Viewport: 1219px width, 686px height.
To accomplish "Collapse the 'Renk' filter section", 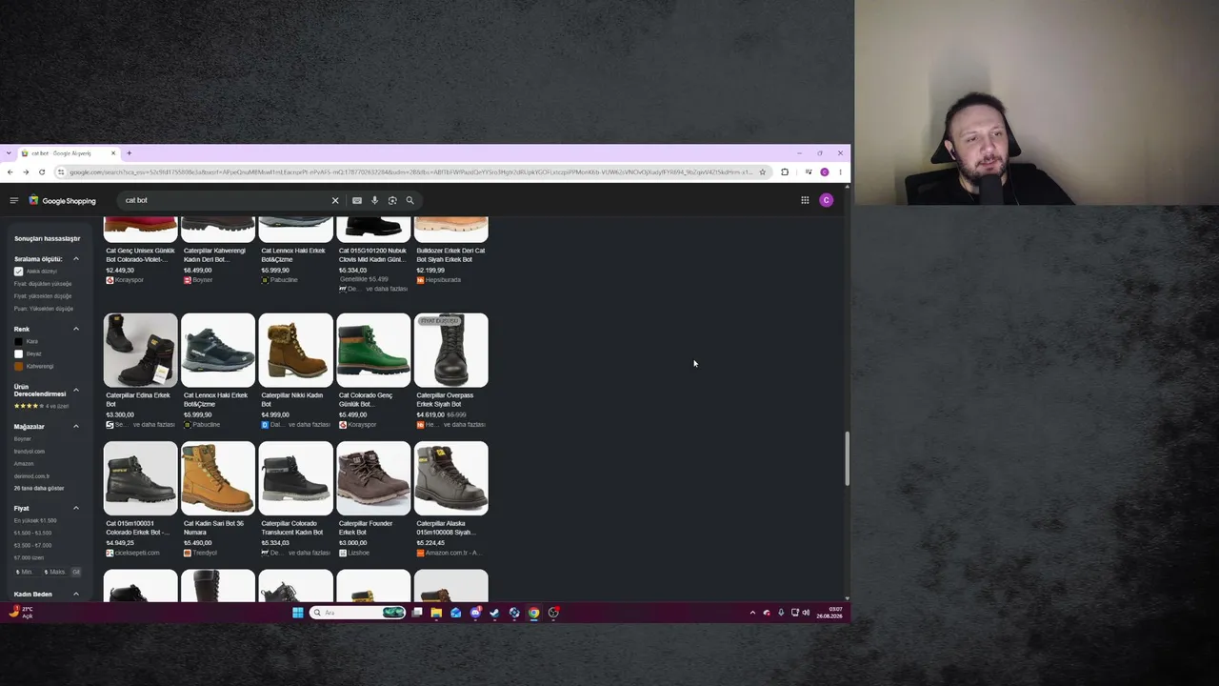I will 76,329.
